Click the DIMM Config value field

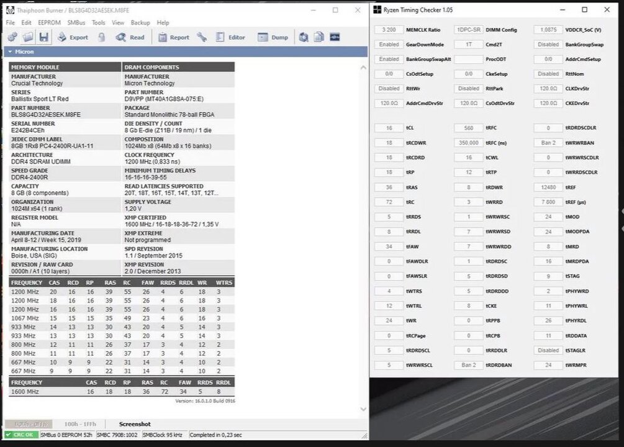tap(468, 30)
